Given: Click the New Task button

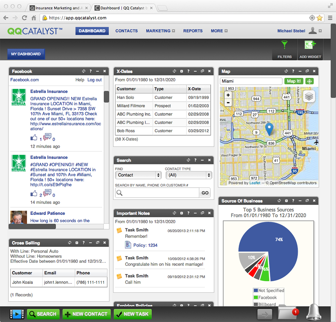Looking at the screenshot, I should [132, 314].
